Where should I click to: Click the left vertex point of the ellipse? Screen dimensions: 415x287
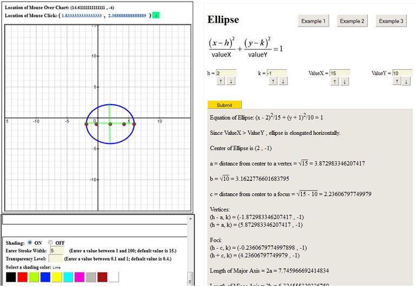pos(86,124)
